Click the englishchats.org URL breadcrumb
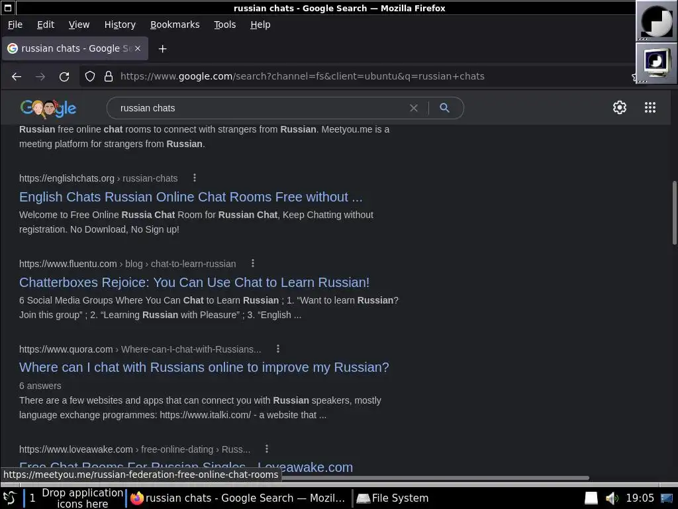 pos(98,178)
